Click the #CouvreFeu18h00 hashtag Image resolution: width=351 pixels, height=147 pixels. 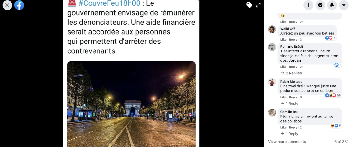click(x=110, y=3)
